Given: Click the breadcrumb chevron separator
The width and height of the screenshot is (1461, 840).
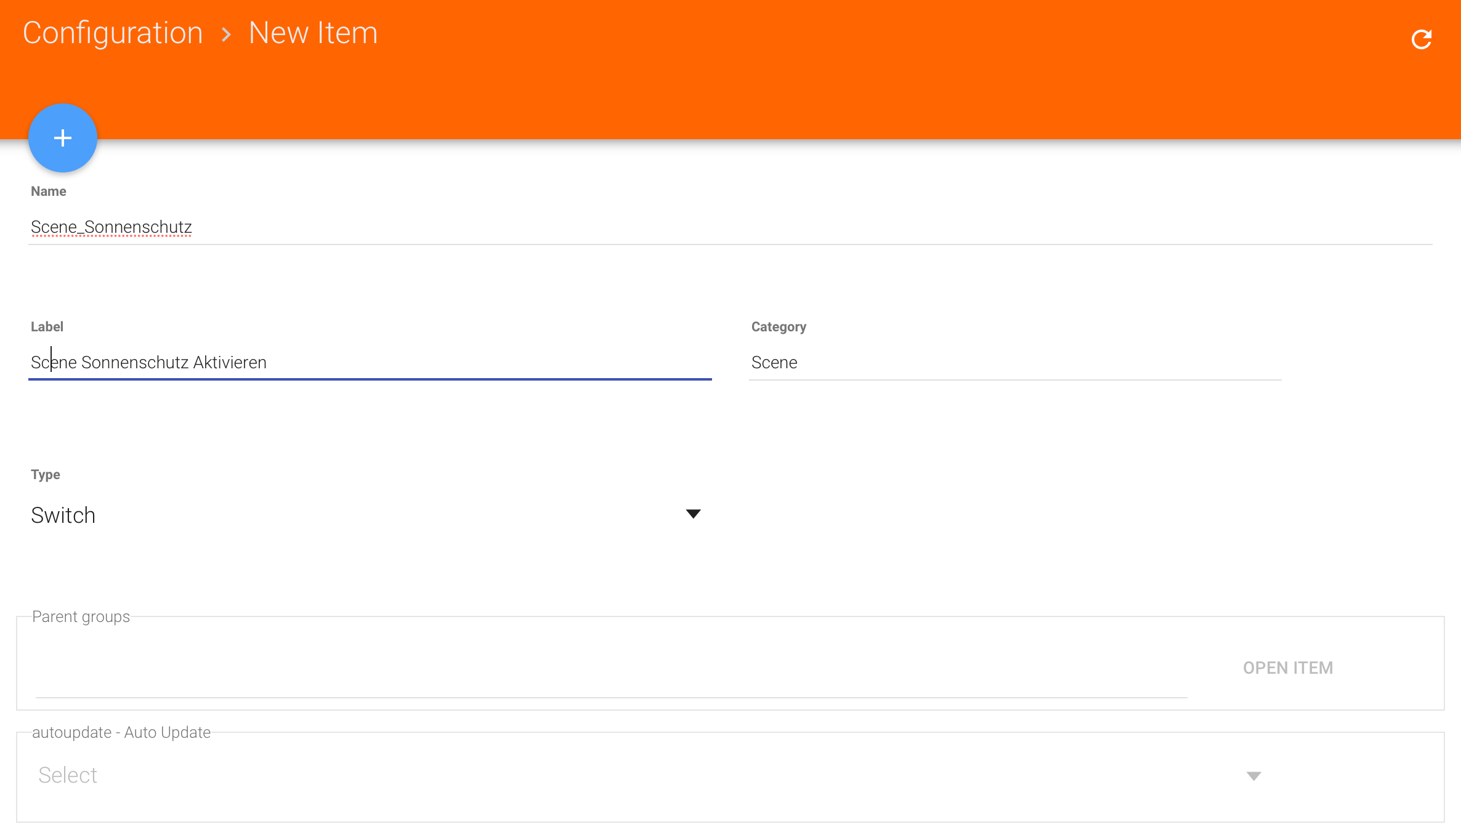Looking at the screenshot, I should [226, 34].
